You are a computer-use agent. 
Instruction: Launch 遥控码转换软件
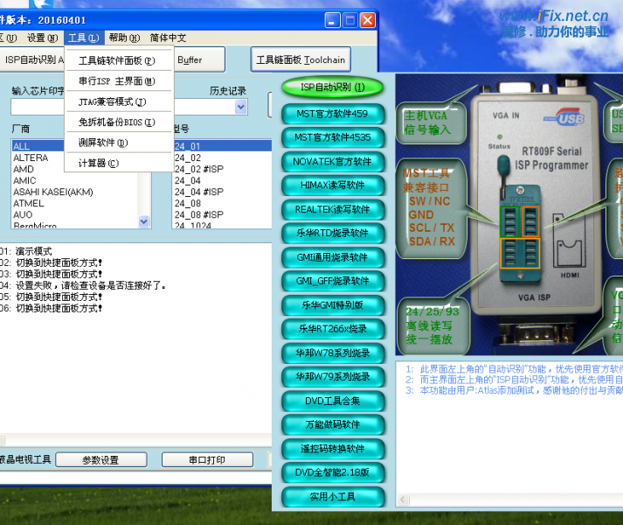click(333, 449)
